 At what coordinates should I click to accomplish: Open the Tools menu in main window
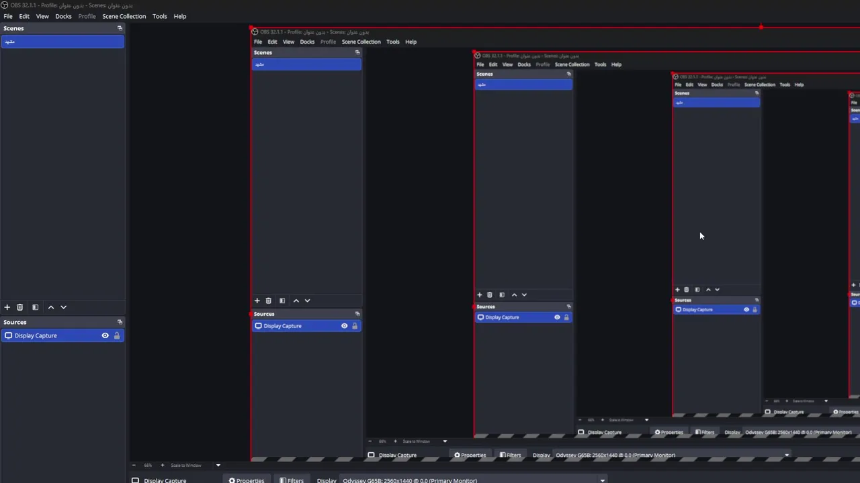tap(159, 16)
